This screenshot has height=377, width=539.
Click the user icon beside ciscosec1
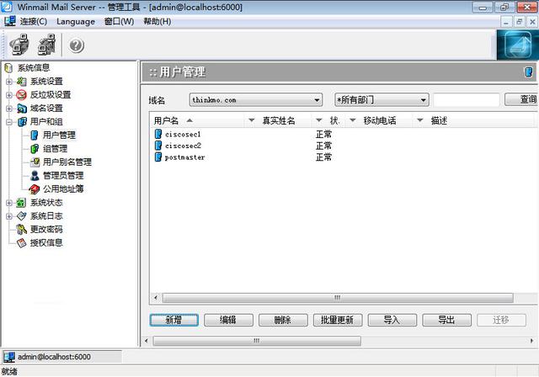click(158, 135)
